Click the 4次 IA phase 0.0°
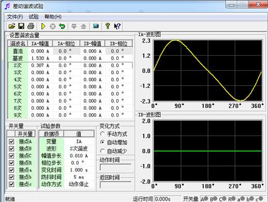 coord(66,80)
